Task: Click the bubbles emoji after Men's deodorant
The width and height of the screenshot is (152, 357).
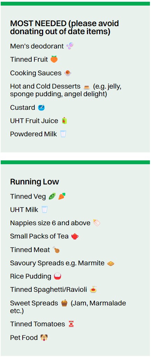Action: click(70, 46)
